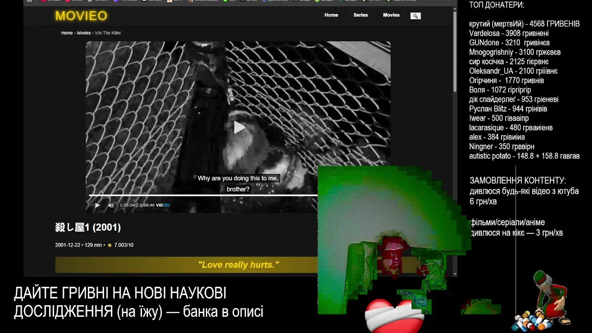Click the donor row 'Огірчиня - 1770 гривнів'
The width and height of the screenshot is (592, 333).
(506, 80)
